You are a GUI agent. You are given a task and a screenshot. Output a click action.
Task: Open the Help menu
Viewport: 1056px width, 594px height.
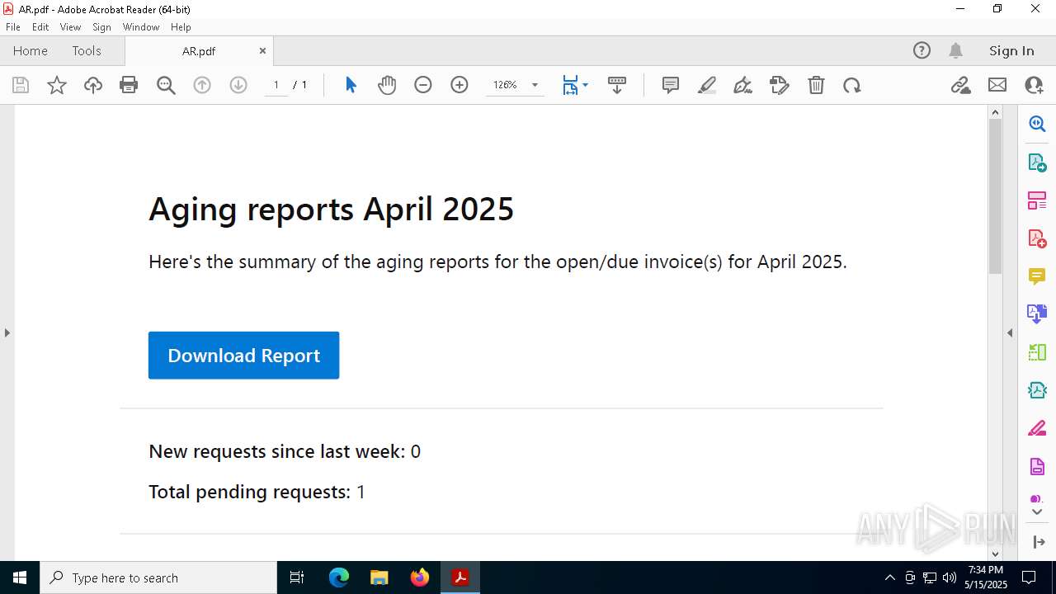tap(181, 27)
